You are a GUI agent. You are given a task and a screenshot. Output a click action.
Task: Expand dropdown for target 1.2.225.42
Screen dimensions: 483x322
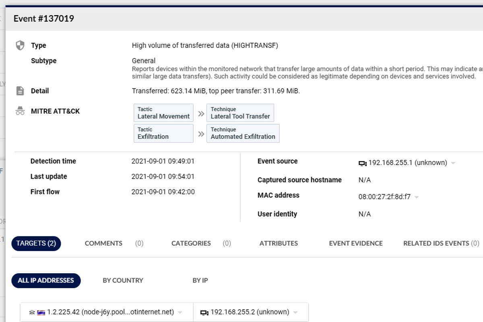click(180, 312)
